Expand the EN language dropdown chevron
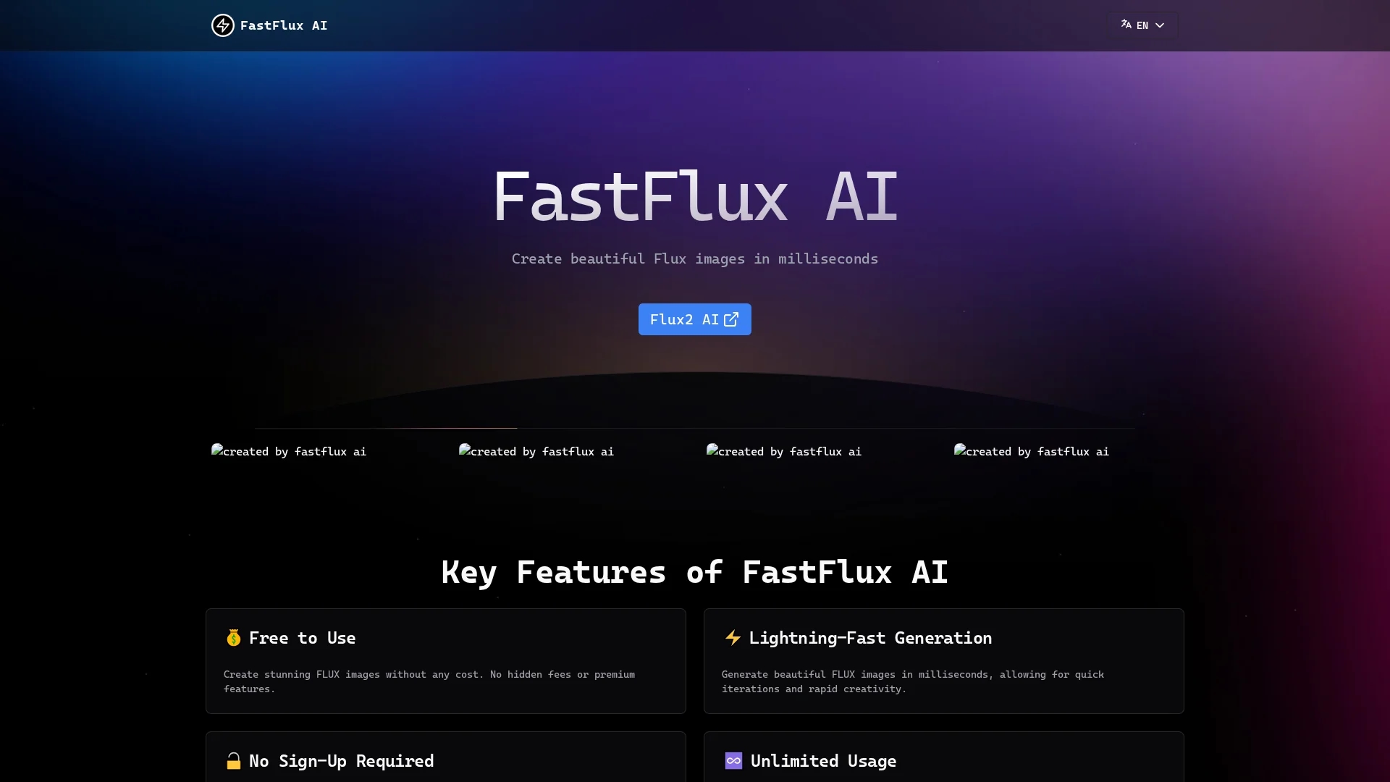This screenshot has height=782, width=1390. tap(1160, 25)
